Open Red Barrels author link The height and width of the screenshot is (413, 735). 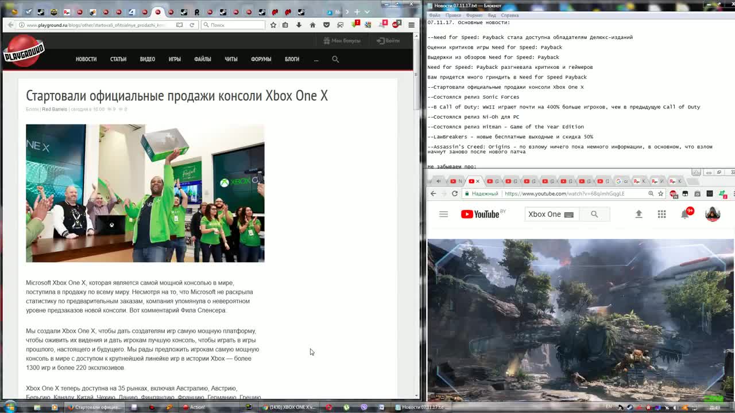click(x=55, y=109)
